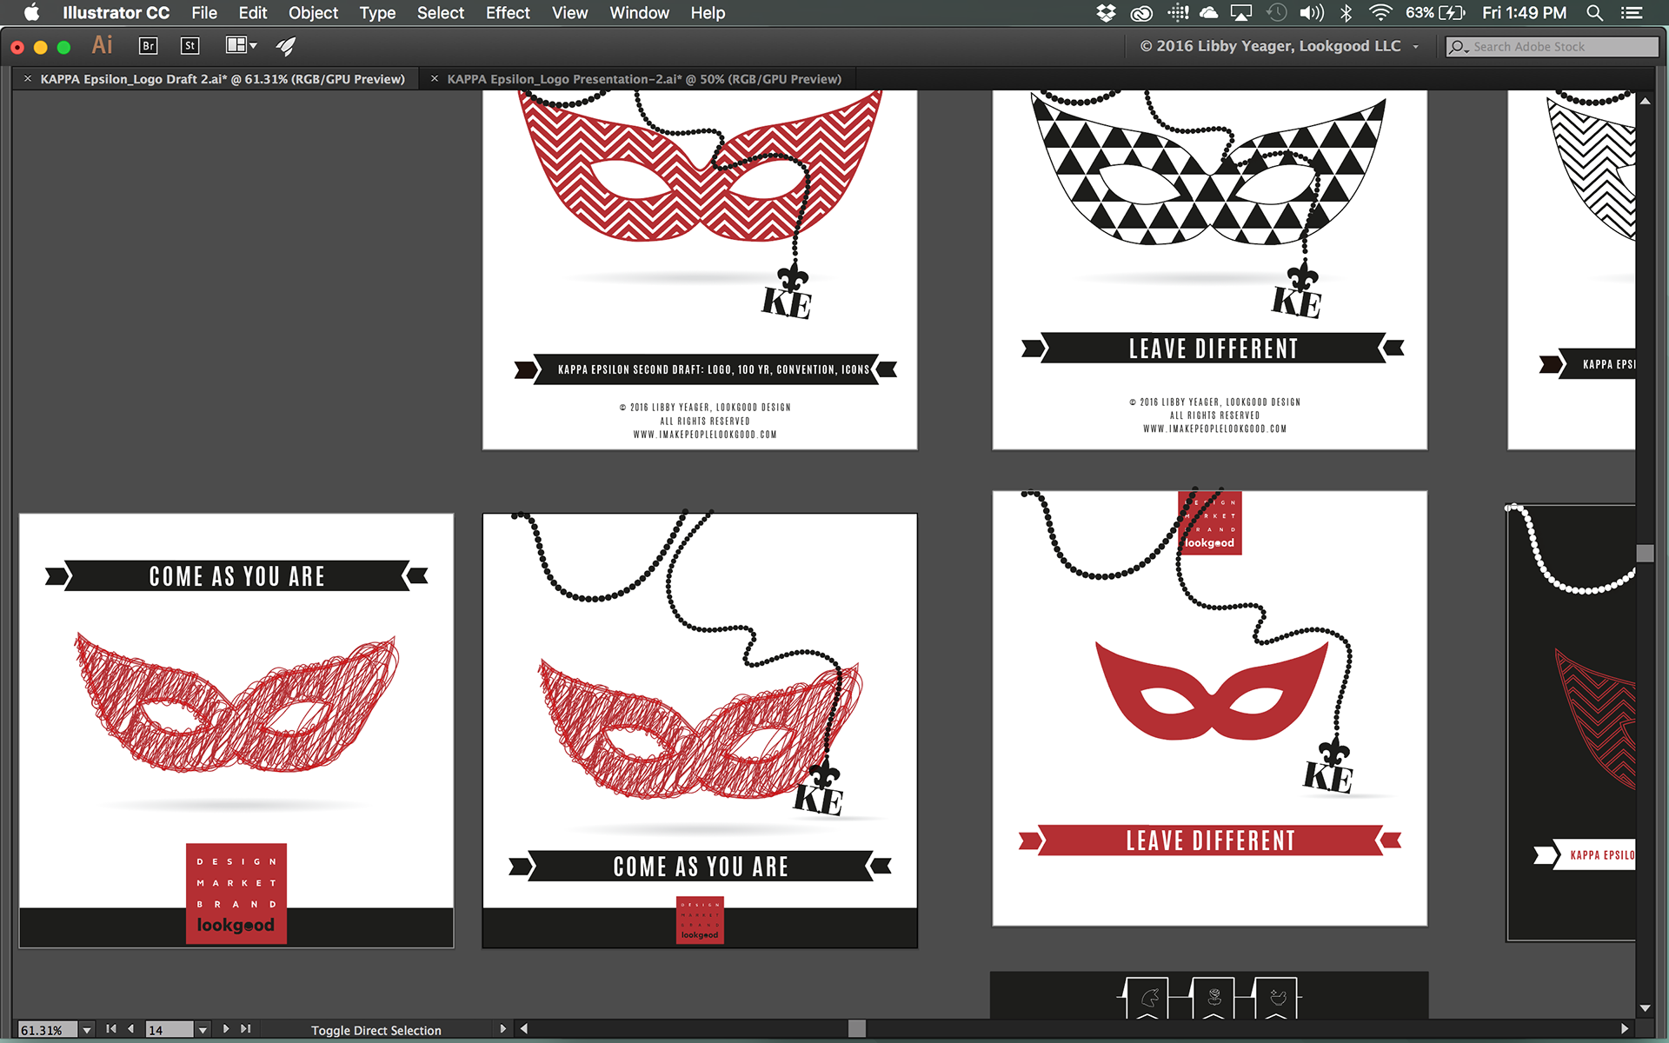Open the View menu

[569, 13]
